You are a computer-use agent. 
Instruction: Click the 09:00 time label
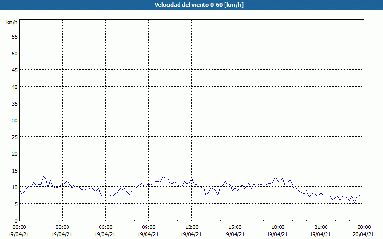pos(148,228)
